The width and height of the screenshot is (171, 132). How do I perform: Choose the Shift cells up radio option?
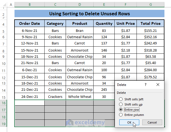pyautogui.click(x=121, y=104)
